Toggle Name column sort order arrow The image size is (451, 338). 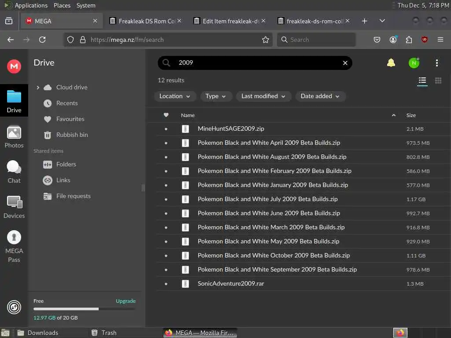tap(393, 115)
